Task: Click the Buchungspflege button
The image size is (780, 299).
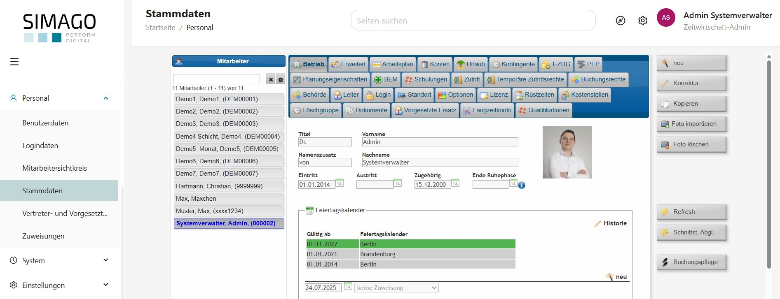Action: point(691,262)
